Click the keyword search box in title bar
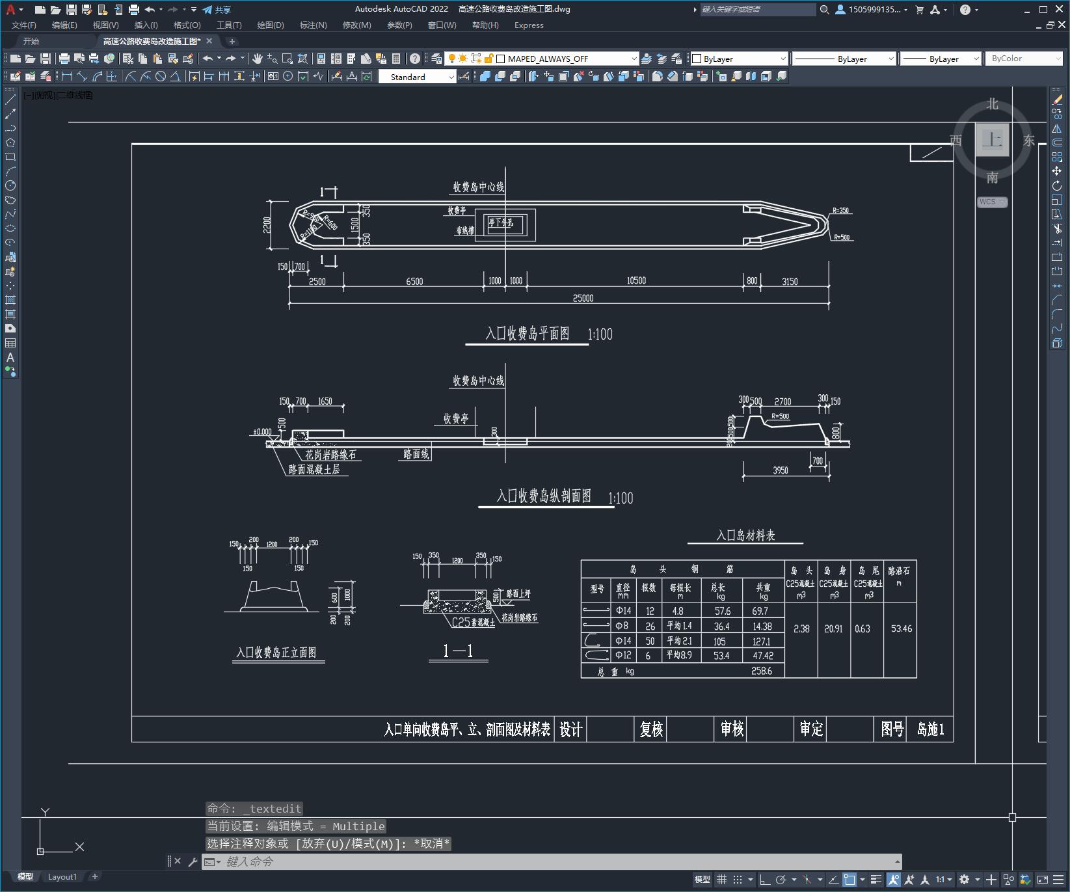 click(758, 10)
